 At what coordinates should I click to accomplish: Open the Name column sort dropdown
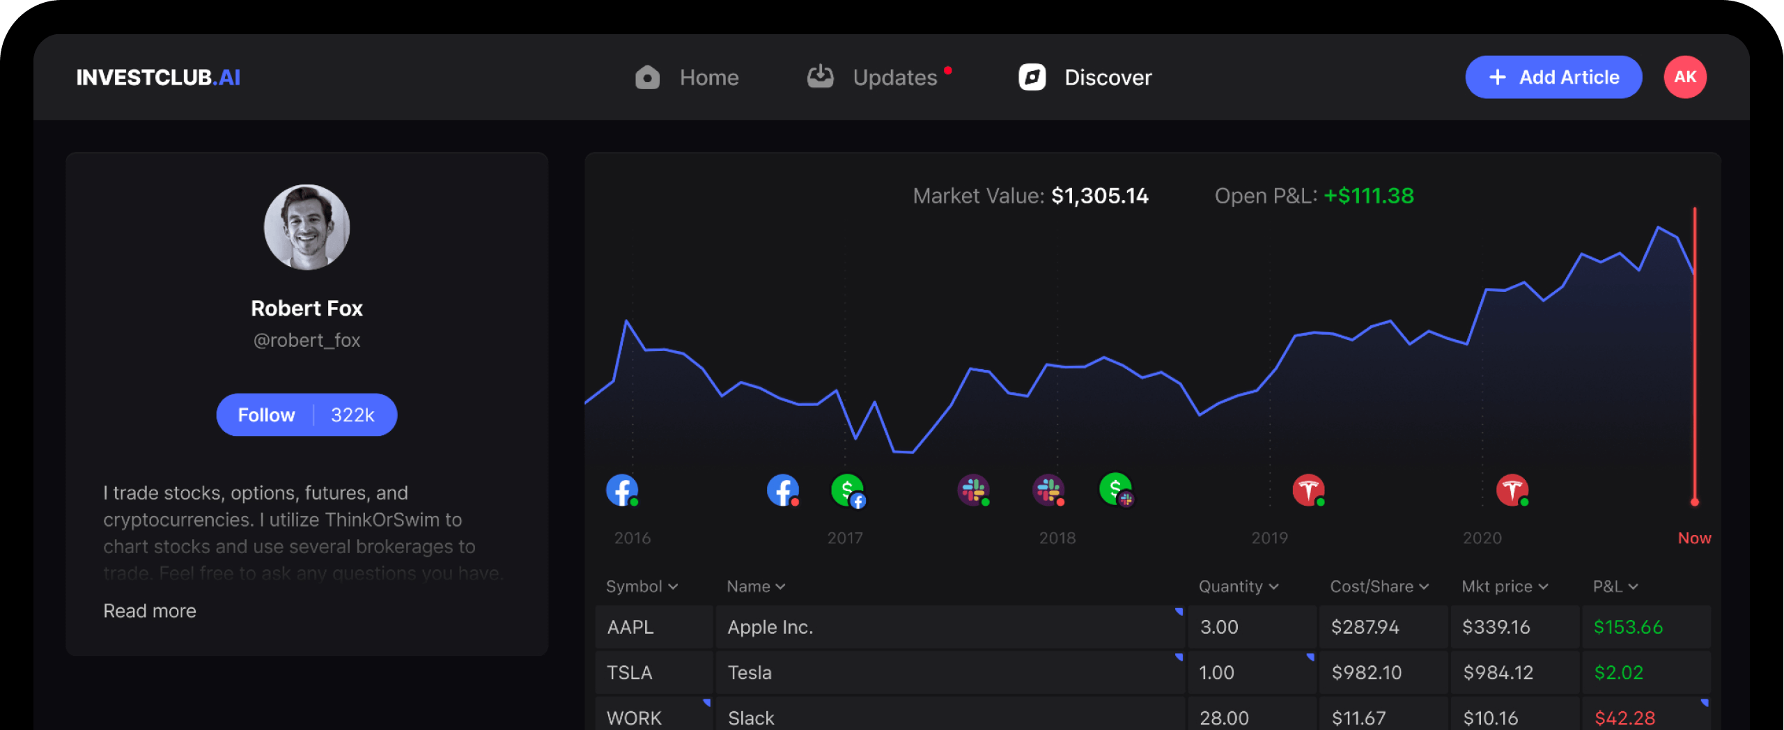(x=756, y=587)
